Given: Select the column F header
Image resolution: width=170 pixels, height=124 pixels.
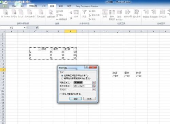Looking at the screenshot, I should click(x=70, y=31).
